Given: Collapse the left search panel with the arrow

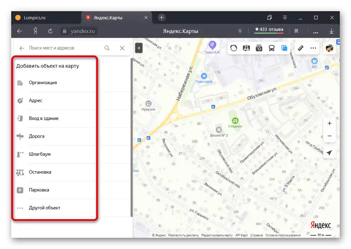Looking at the screenshot, I should click(139, 48).
